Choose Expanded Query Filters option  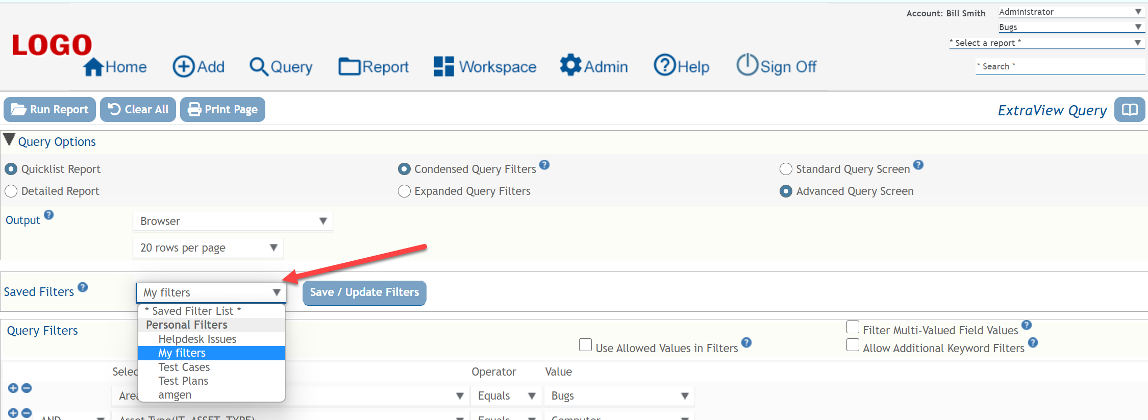point(404,191)
